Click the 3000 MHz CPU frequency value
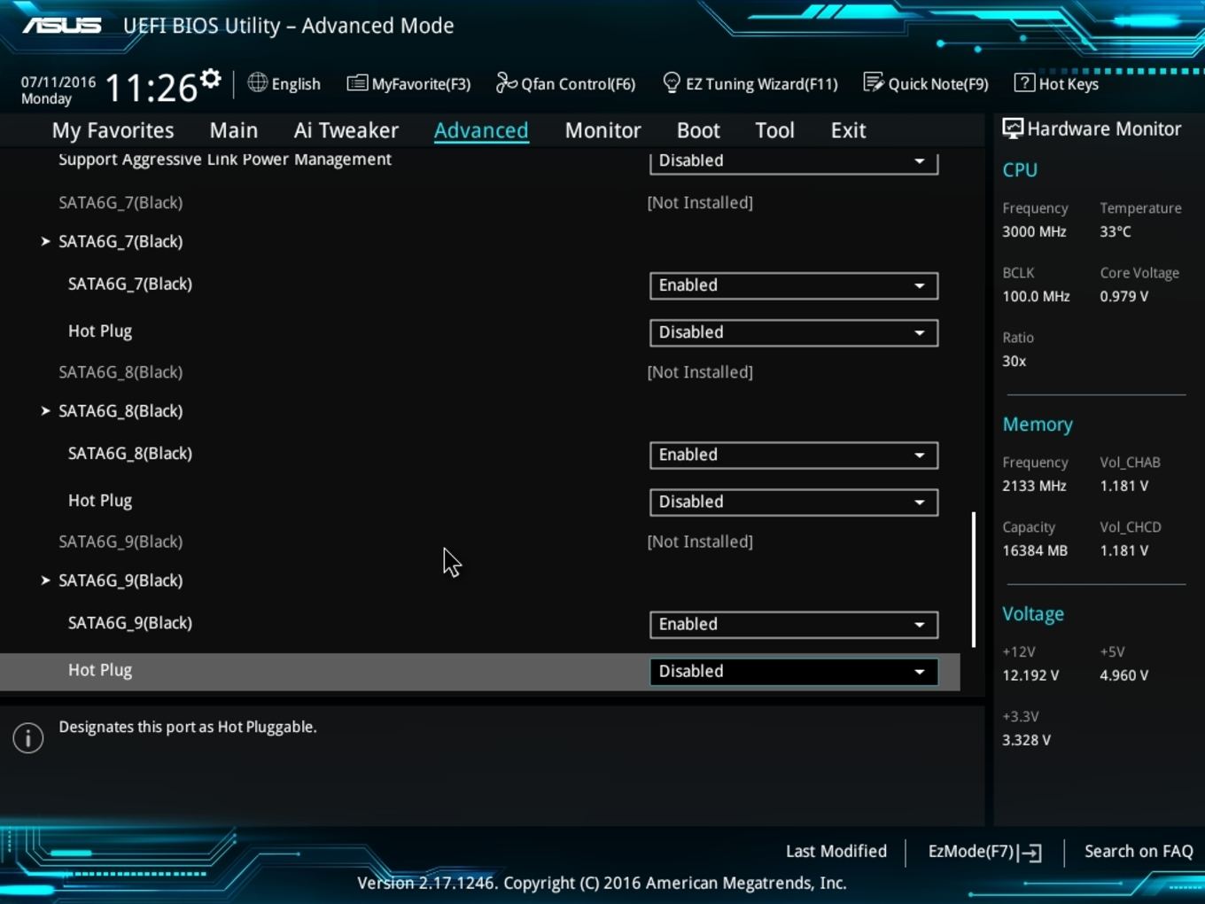1205x904 pixels. click(x=1034, y=231)
